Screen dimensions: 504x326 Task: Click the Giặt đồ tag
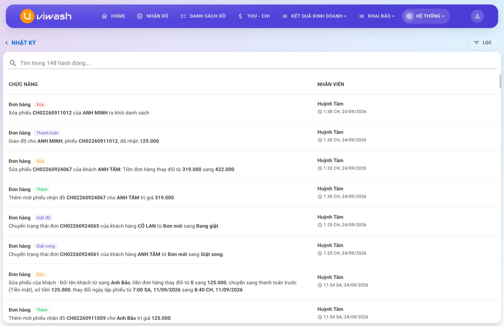tap(43, 218)
